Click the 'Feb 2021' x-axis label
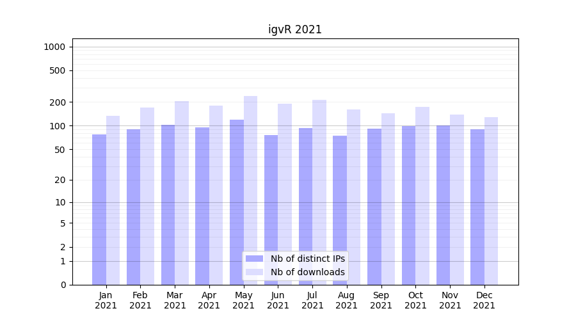Image resolution: width=576 pixels, height=320 pixels. click(x=140, y=300)
